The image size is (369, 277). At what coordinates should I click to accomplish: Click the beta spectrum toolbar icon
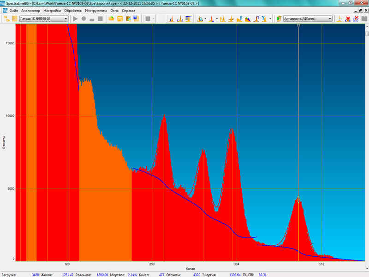[239, 19]
